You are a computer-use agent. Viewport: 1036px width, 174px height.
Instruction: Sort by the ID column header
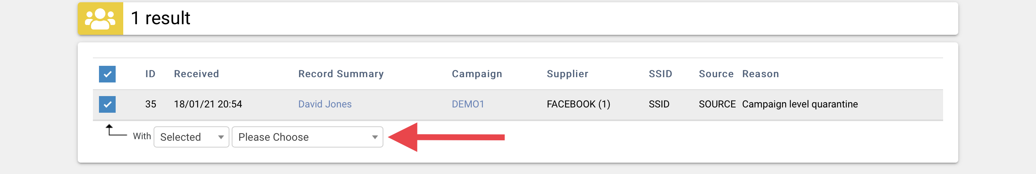point(151,74)
